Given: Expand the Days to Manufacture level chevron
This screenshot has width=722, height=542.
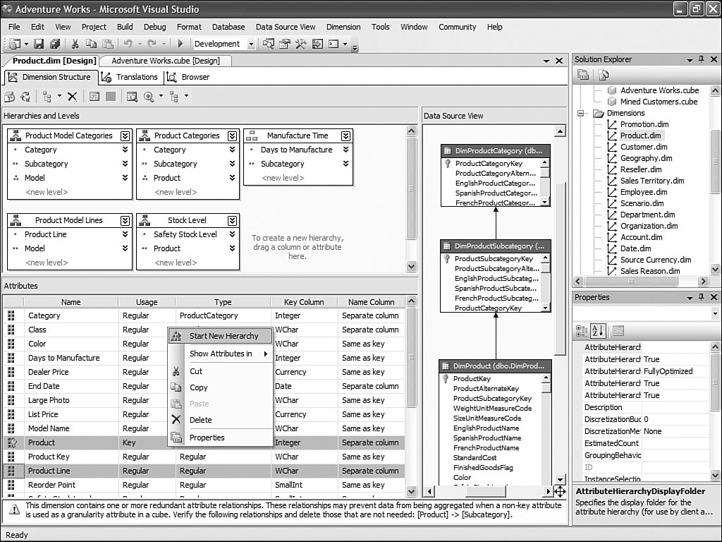Looking at the screenshot, I should (345, 150).
